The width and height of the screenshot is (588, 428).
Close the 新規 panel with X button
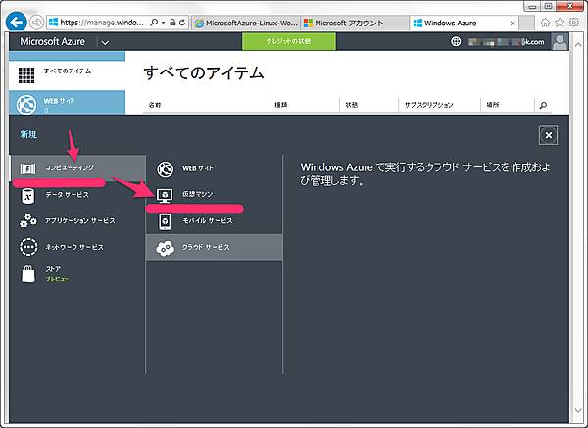click(x=549, y=136)
